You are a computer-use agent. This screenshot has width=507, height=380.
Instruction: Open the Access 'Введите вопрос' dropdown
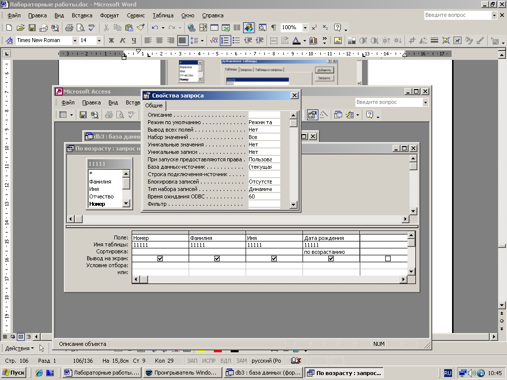click(425, 102)
